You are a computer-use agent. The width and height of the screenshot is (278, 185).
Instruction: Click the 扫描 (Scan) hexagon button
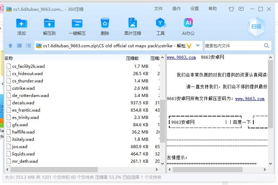point(256,26)
